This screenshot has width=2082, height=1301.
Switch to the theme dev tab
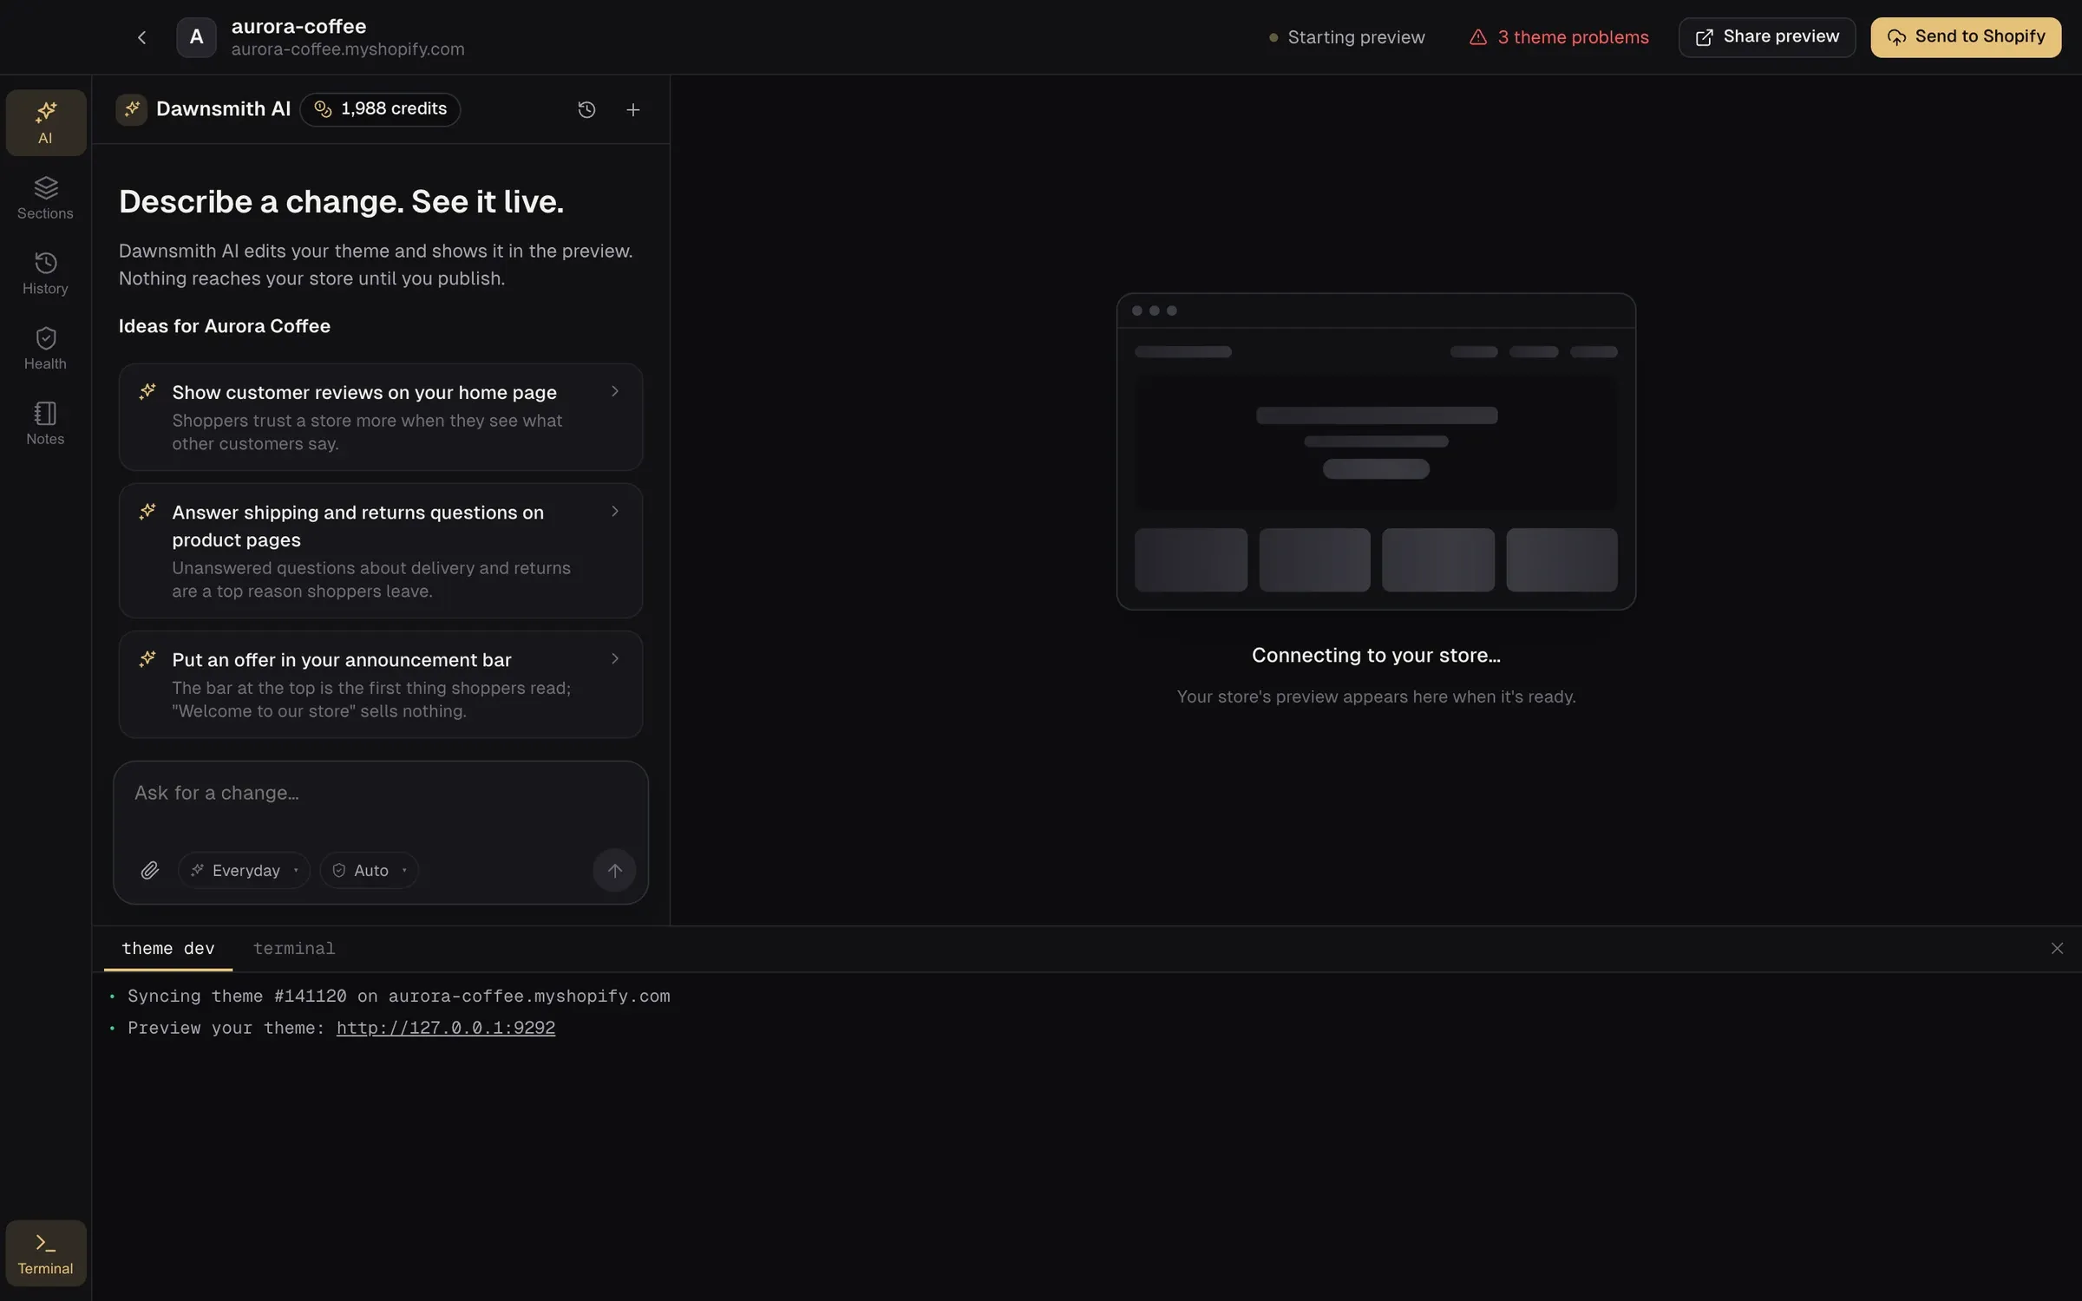pyautogui.click(x=168, y=949)
